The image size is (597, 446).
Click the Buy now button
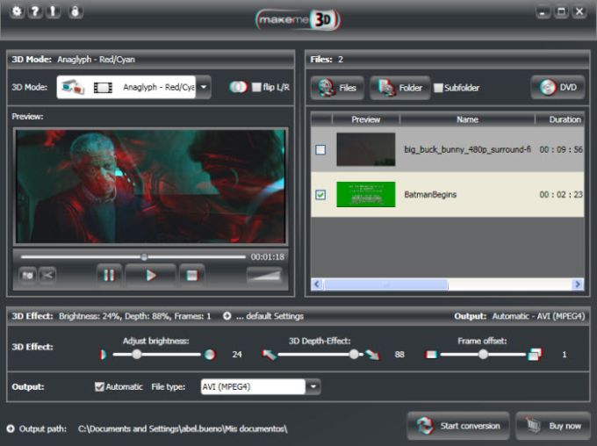point(553,426)
